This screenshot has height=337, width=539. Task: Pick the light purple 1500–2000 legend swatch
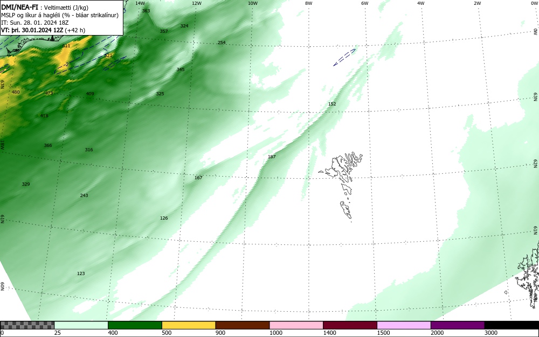point(404,325)
